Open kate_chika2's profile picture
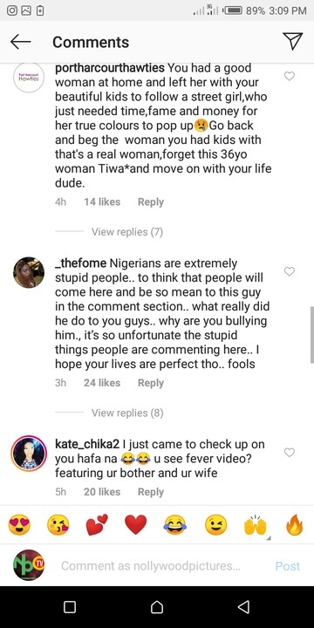The height and width of the screenshot is (628, 314). pos(29,454)
